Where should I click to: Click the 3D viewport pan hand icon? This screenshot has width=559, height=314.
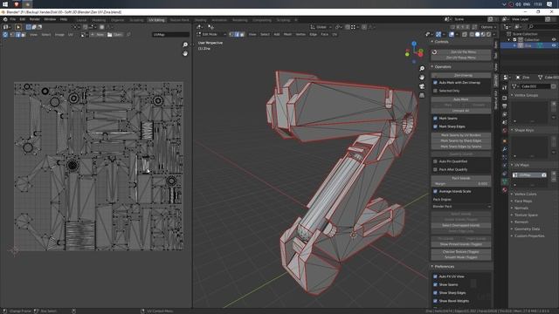pos(422,78)
